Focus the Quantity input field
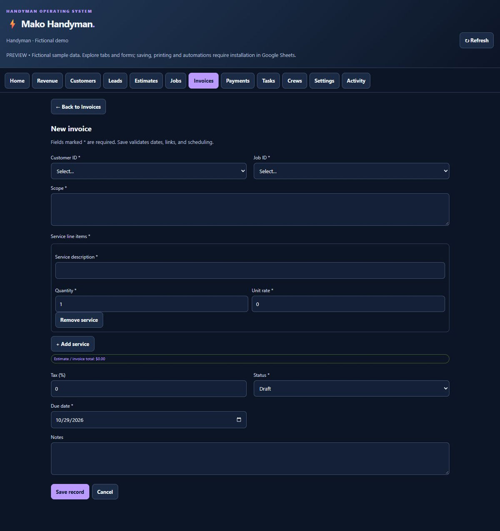This screenshot has height=531, width=500. pyautogui.click(x=152, y=304)
